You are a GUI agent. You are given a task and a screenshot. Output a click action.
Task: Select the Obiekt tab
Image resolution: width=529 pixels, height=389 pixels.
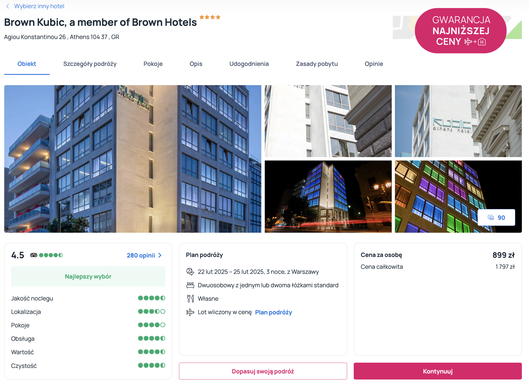click(27, 64)
